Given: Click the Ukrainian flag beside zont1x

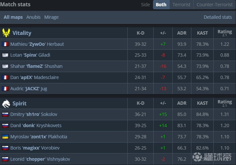Looking at the screenshot, I should click(x=5, y=137).
